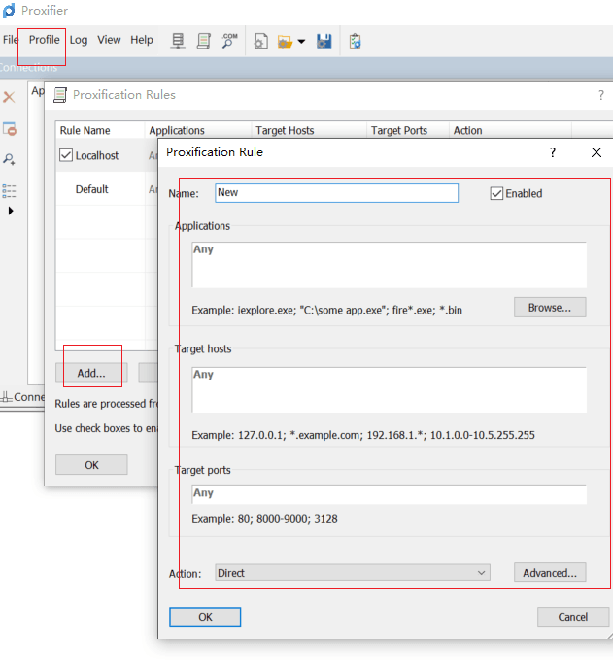Click OK in Proxification Rules window

pos(91,465)
